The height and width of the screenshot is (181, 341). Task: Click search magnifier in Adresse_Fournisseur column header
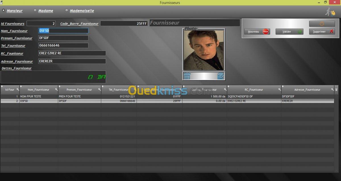tap(332, 90)
